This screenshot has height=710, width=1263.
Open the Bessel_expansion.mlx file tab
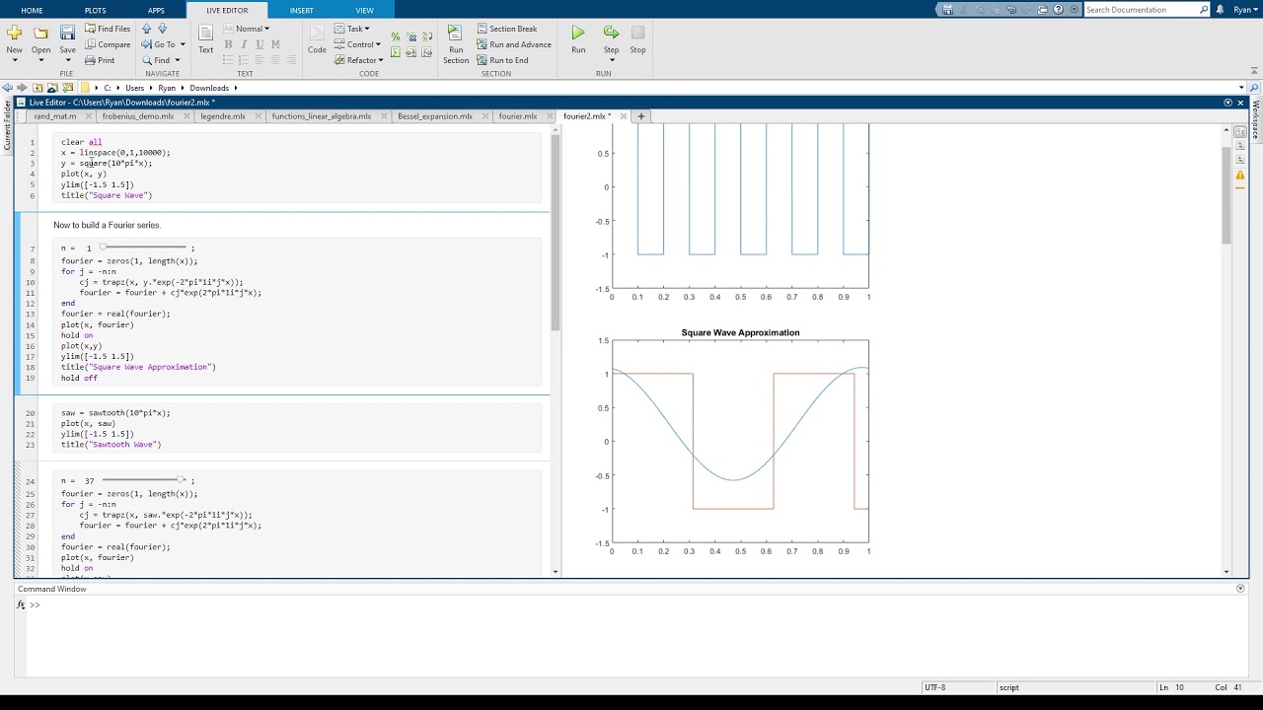coord(435,116)
